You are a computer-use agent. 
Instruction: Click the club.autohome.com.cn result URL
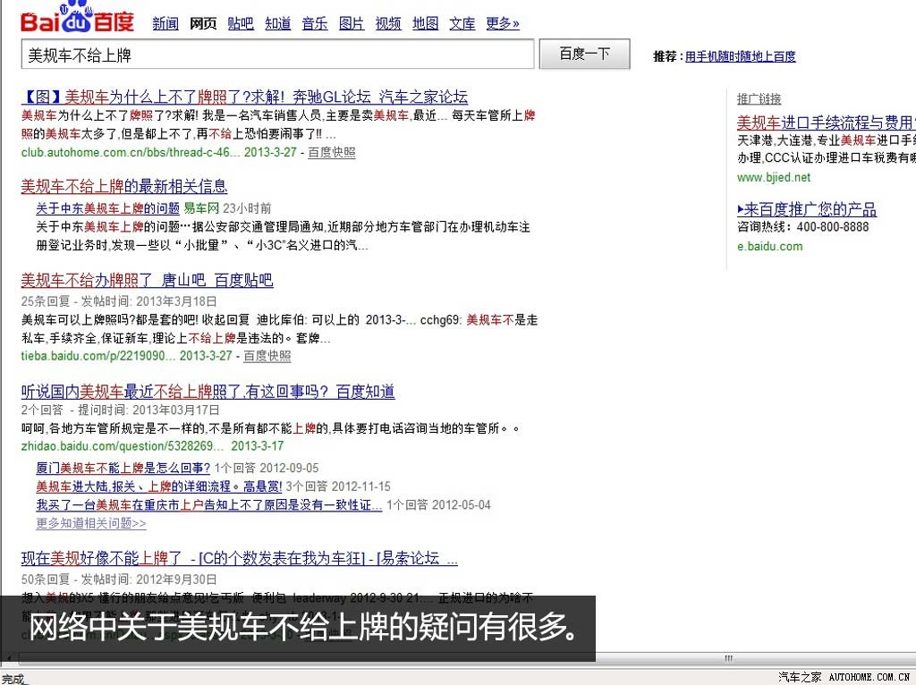131,152
